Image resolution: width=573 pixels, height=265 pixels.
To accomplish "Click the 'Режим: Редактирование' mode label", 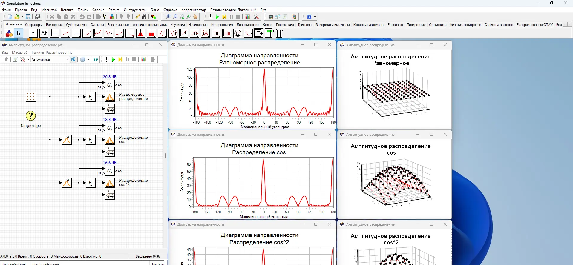I will [x=52, y=53].
